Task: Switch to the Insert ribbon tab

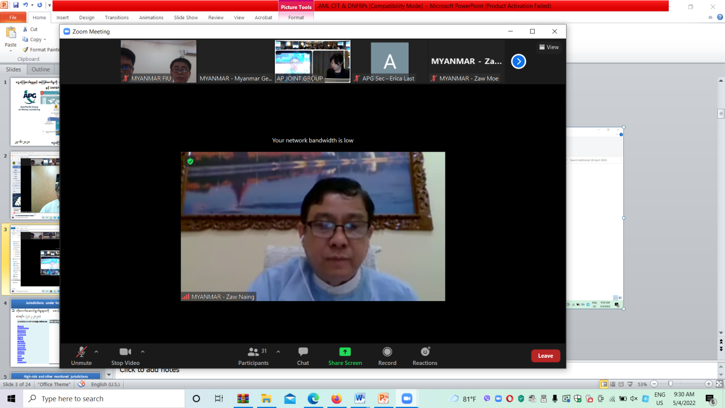Action: tap(63, 17)
